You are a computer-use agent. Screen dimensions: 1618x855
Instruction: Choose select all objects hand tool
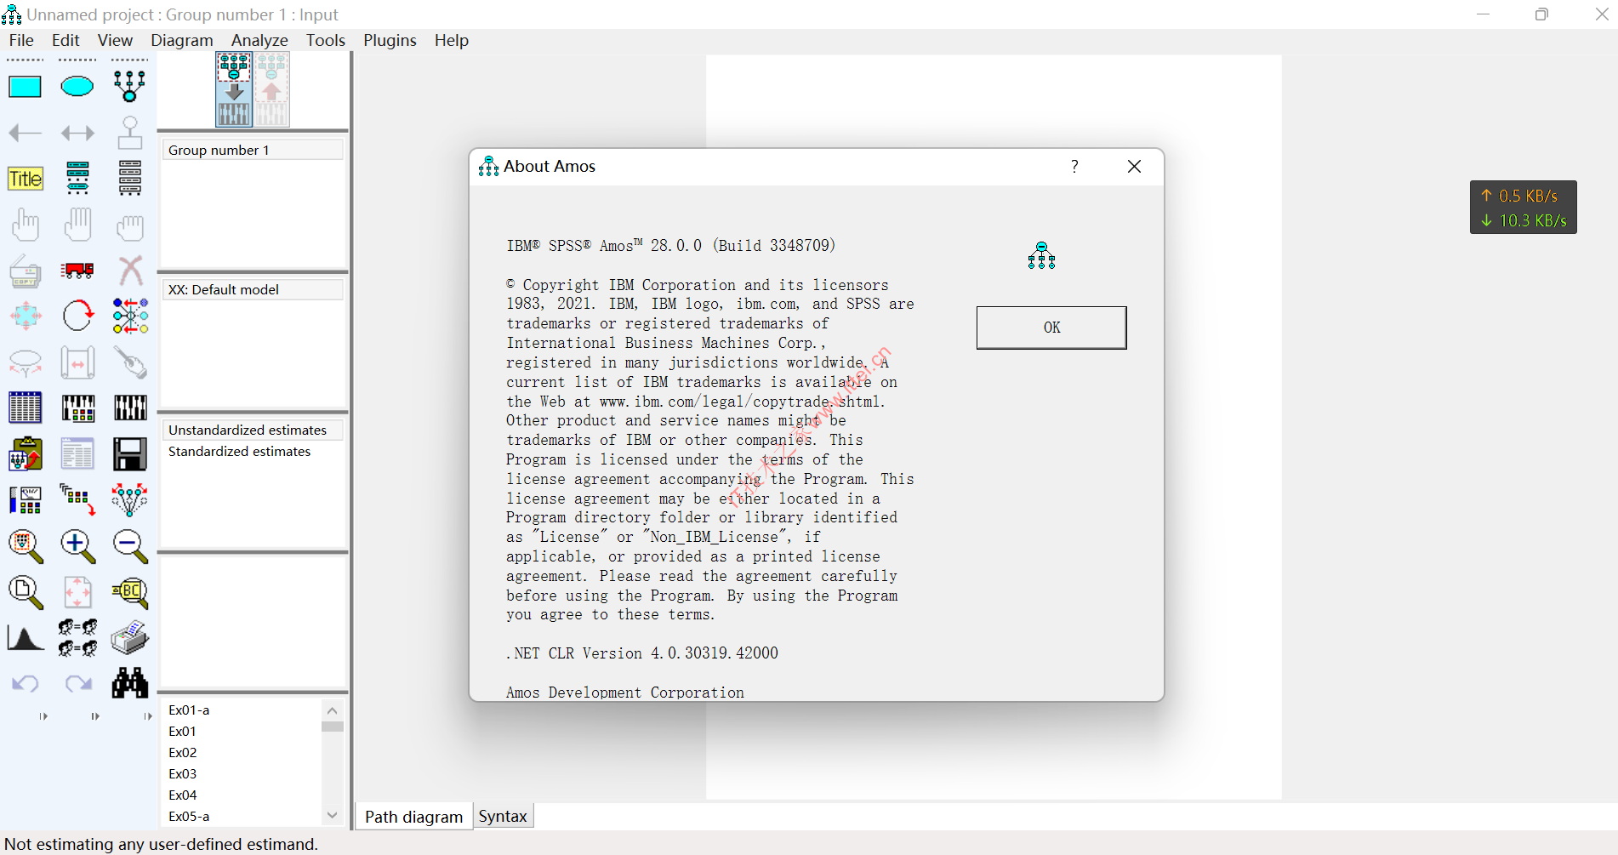point(77,225)
